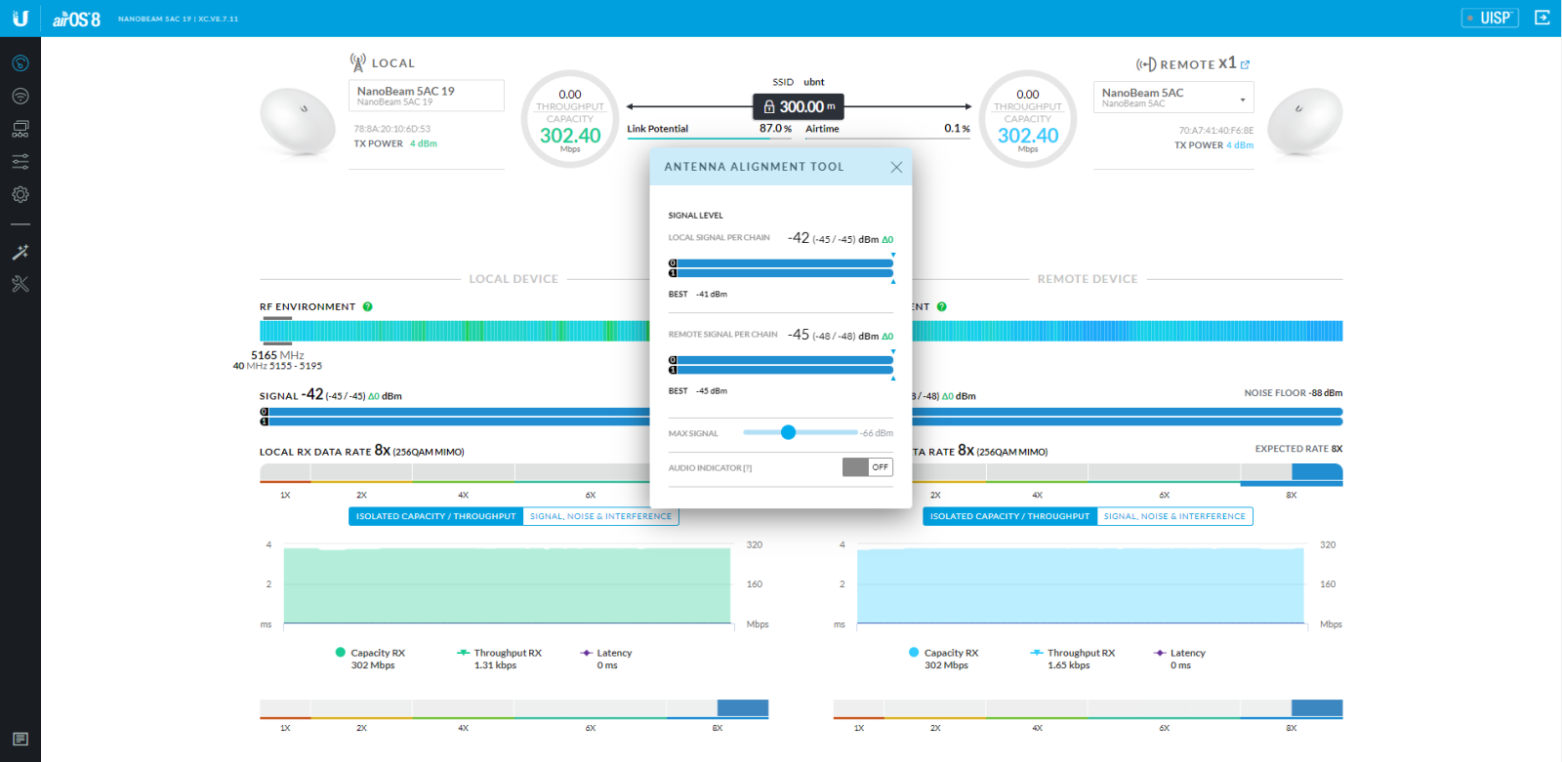Click the remote NanoBeam dish image
The height and width of the screenshot is (762, 1562).
pyautogui.click(x=1304, y=121)
